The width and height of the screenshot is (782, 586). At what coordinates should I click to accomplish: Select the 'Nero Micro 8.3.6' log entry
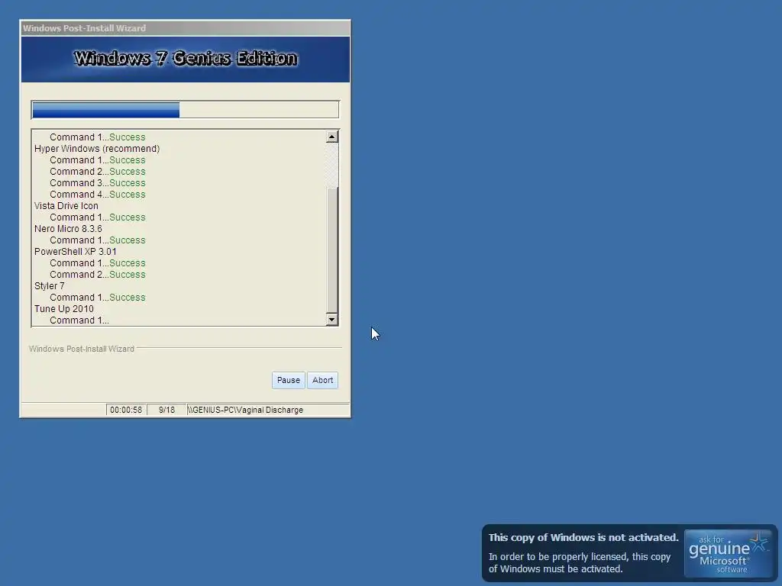pos(68,229)
